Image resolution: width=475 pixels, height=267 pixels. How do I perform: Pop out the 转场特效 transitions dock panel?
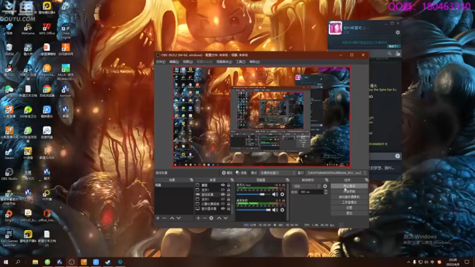point(326,180)
